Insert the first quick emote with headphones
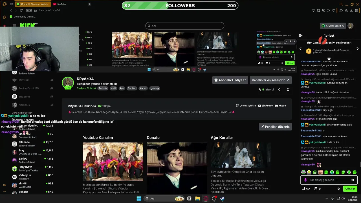This screenshot has width=361, height=203. pos(303,172)
